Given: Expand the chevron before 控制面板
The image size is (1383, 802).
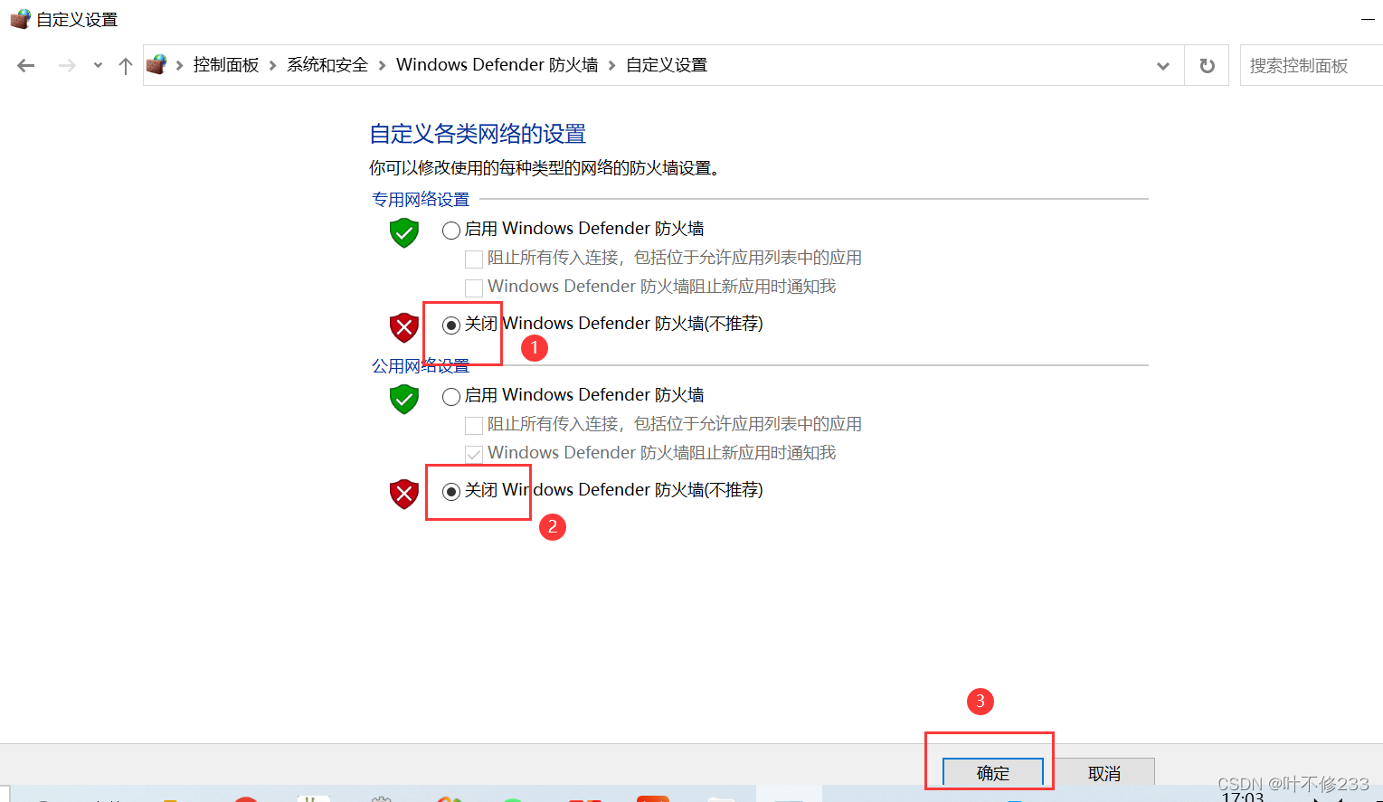Looking at the screenshot, I should 179,65.
